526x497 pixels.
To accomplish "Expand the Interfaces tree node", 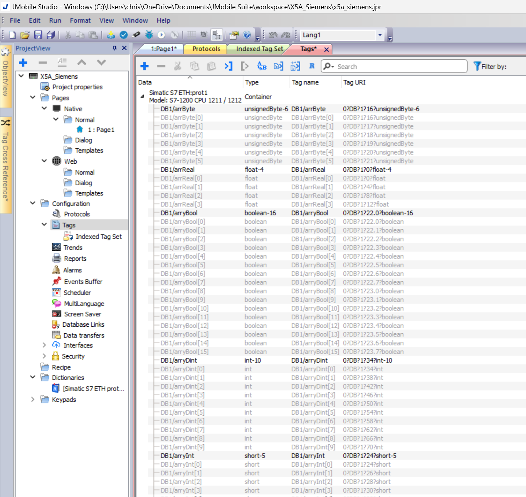I will pyautogui.click(x=44, y=345).
